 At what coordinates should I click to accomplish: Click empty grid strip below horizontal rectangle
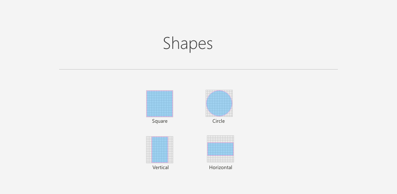[220, 159]
